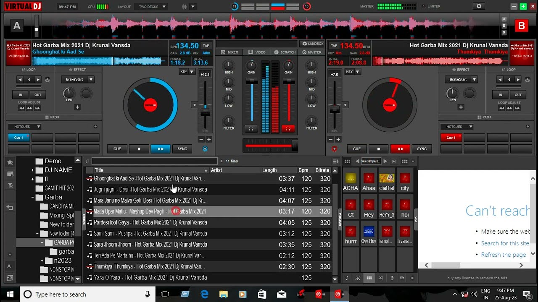
Task: Double deck B loop length arrow
Action: (519, 79)
